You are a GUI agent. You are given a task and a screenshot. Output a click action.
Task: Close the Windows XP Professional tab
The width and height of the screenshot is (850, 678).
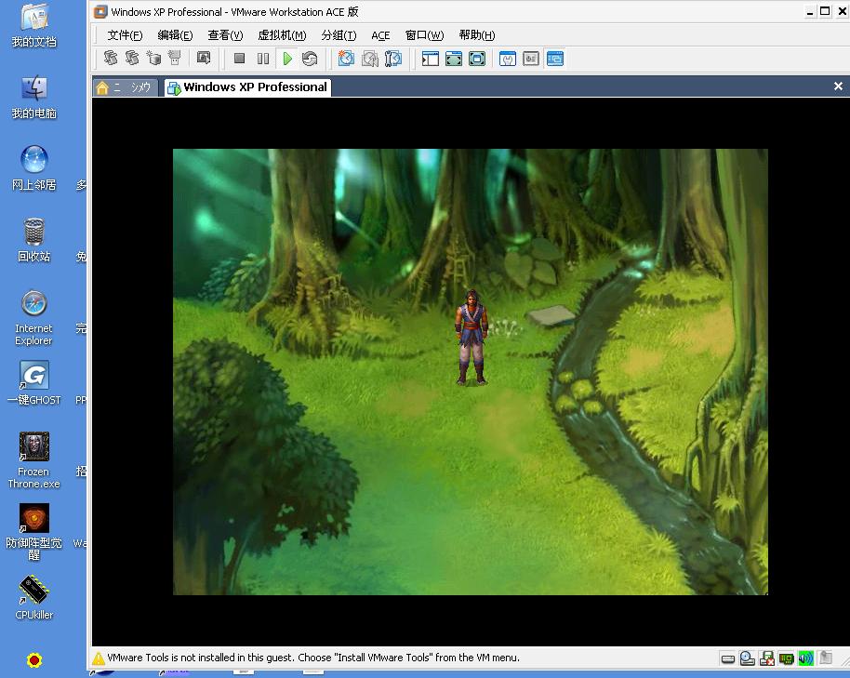click(x=838, y=86)
